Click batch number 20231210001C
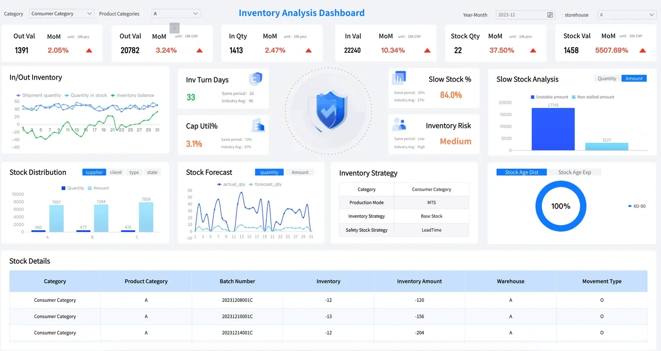This screenshot has width=661, height=351. [x=237, y=317]
